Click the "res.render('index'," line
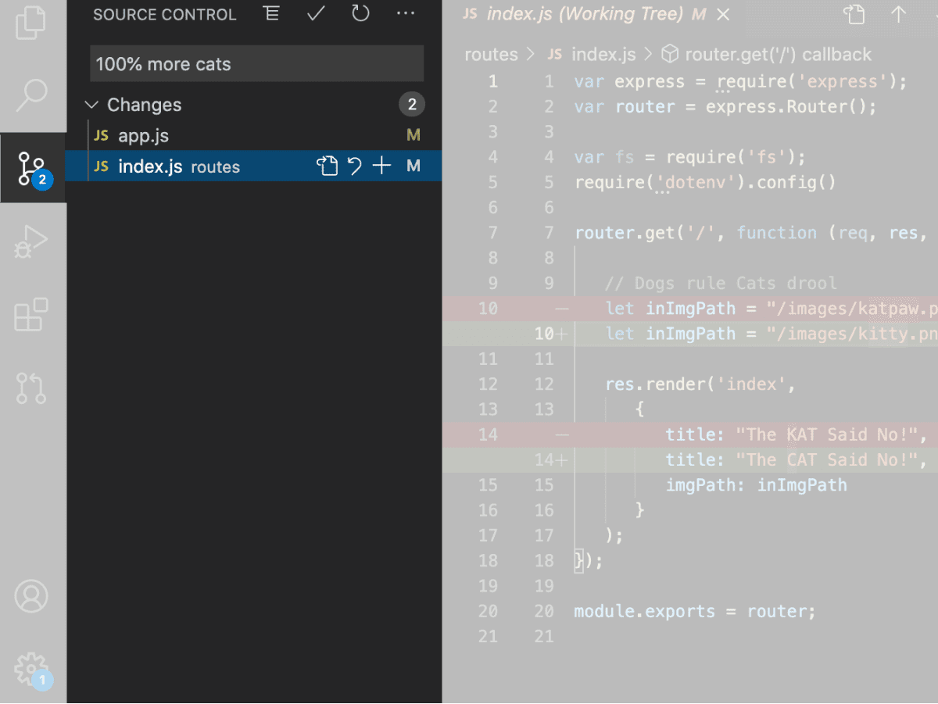Image resolution: width=938 pixels, height=704 pixels. [700, 384]
